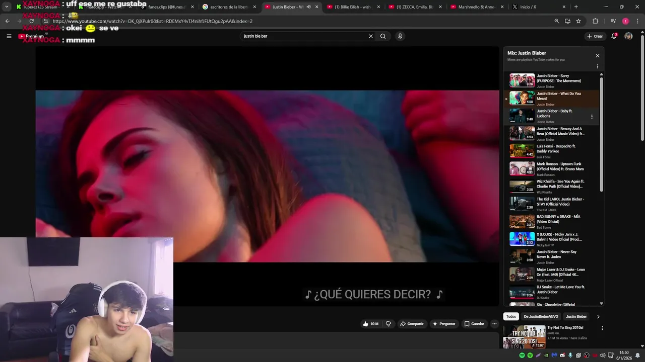Open the YouTube hamburger guide menu
Viewport: 645px width, 362px height.
pos(9,36)
